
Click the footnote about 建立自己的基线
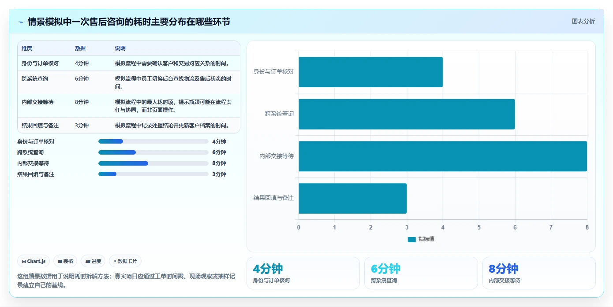click(x=126, y=281)
